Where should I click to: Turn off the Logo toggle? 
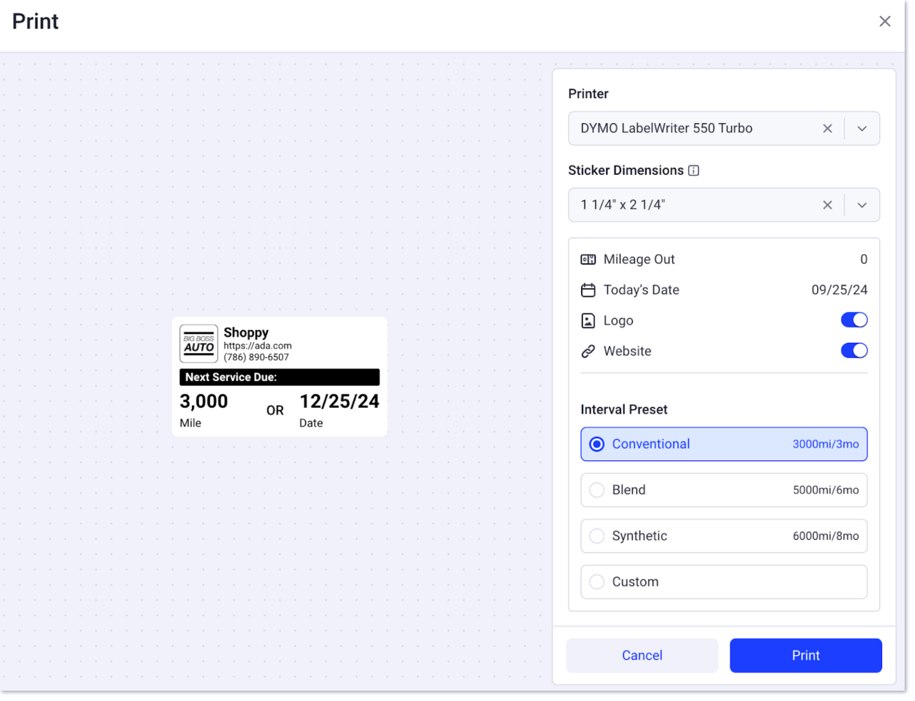(854, 320)
